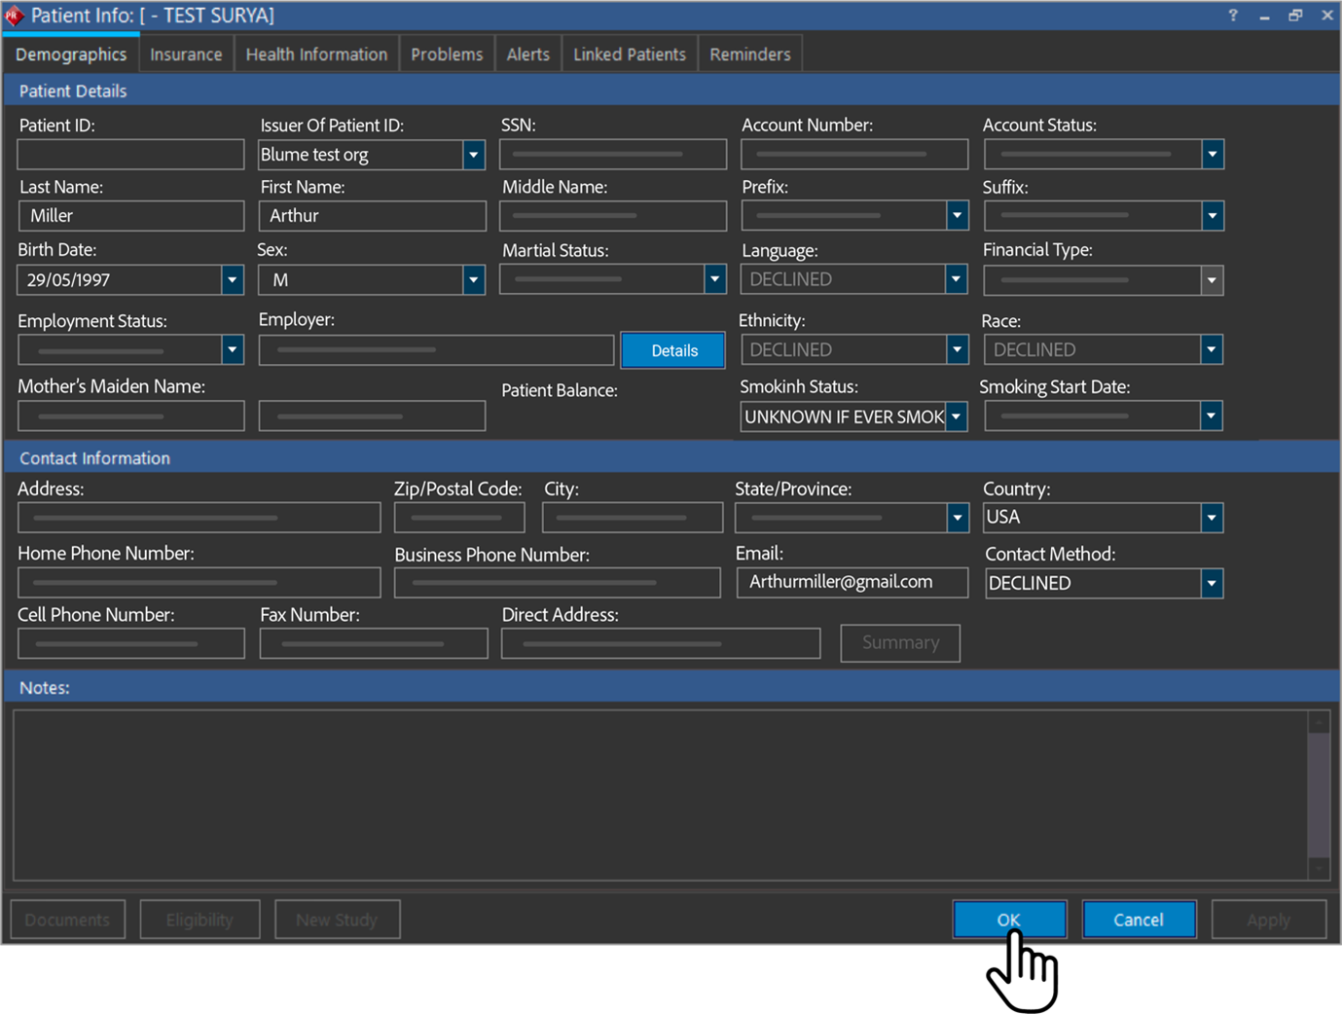This screenshot has width=1342, height=1014.
Task: Open the Employment Status dropdown
Action: pos(232,349)
